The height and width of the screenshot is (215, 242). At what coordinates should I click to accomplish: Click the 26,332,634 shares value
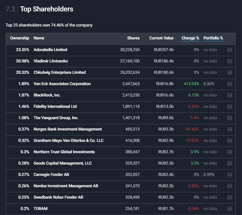coord(130,73)
